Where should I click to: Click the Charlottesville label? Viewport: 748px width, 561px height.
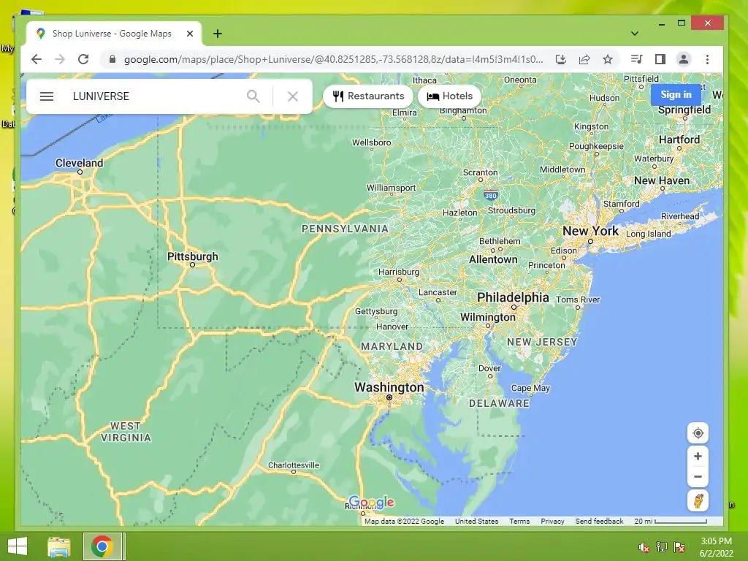tap(294, 465)
